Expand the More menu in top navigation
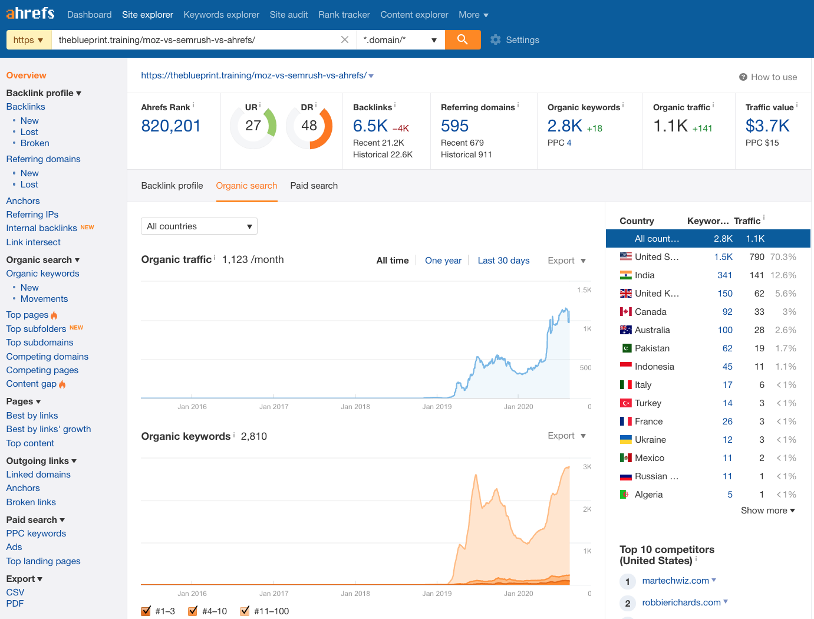 click(x=474, y=15)
